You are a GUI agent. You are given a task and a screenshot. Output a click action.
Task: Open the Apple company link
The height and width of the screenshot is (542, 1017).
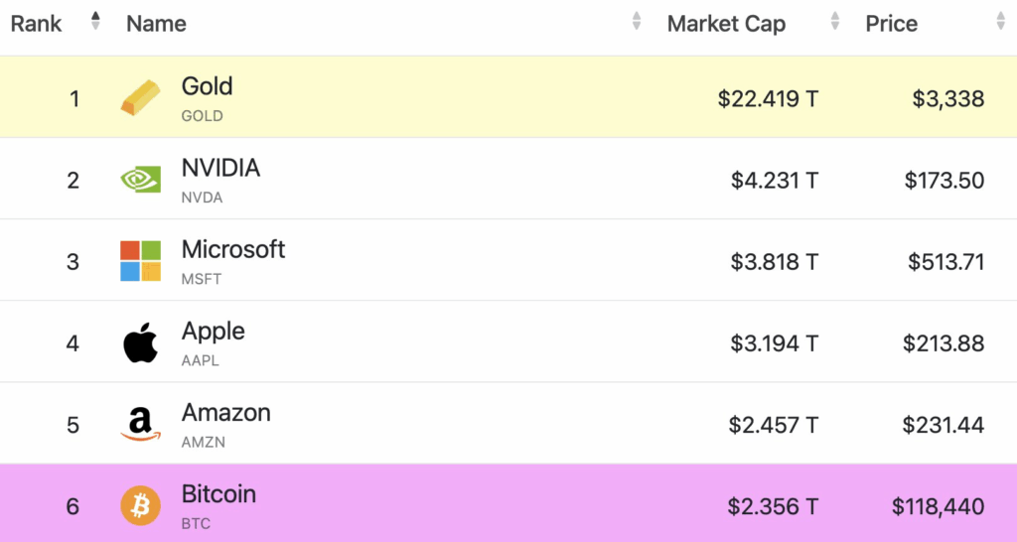(x=213, y=331)
